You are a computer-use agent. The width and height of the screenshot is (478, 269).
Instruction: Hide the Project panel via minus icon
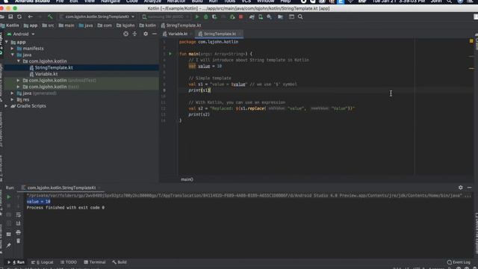(155, 34)
